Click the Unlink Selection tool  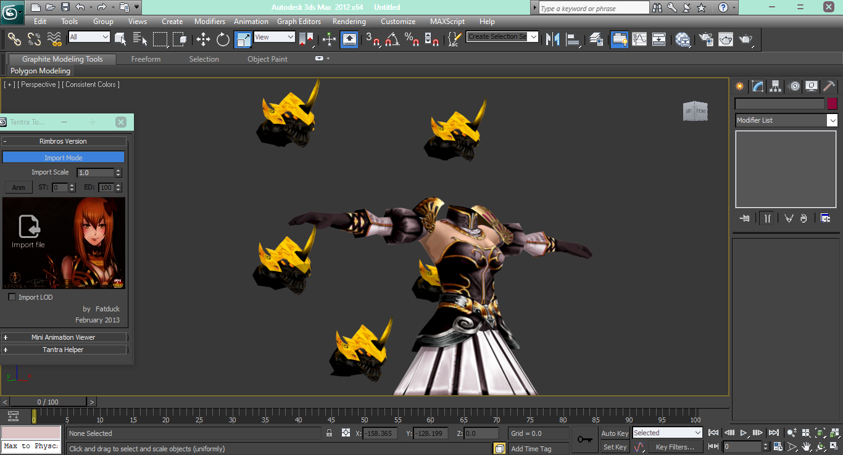pos(34,39)
